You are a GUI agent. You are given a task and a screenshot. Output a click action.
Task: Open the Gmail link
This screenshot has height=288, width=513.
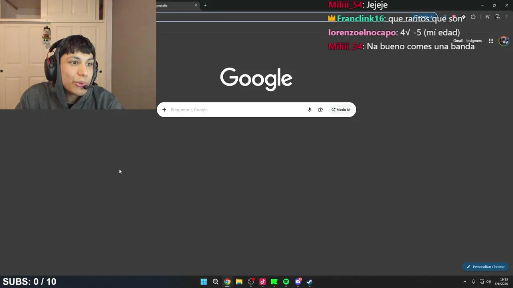click(x=458, y=41)
